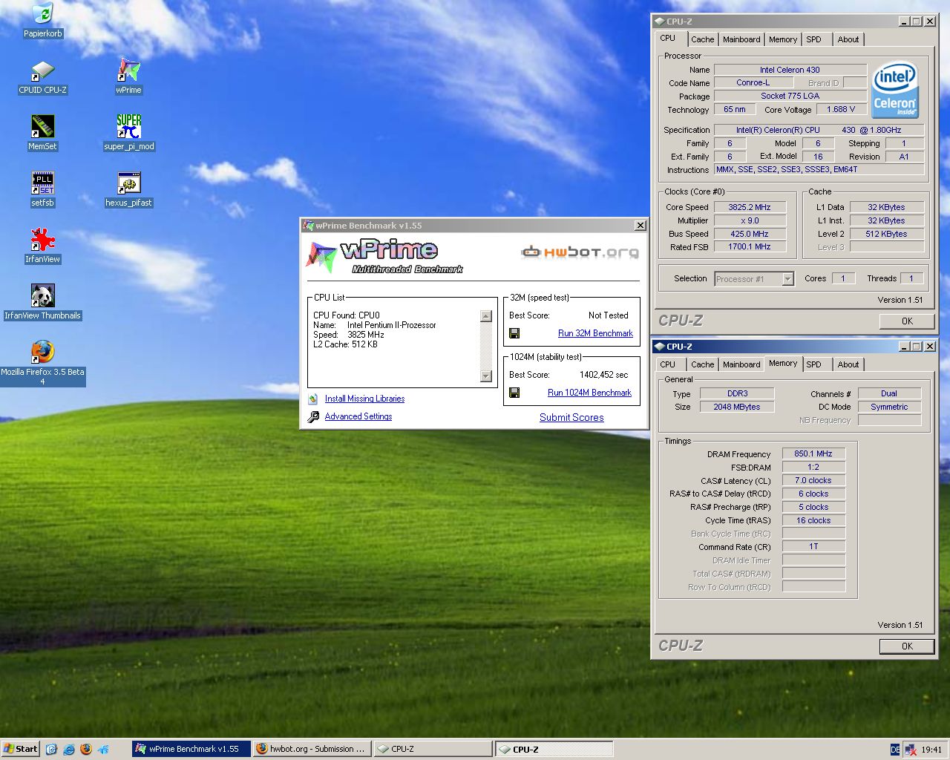950x760 pixels.
Task: Open the Start menu
Action: pos(20,749)
